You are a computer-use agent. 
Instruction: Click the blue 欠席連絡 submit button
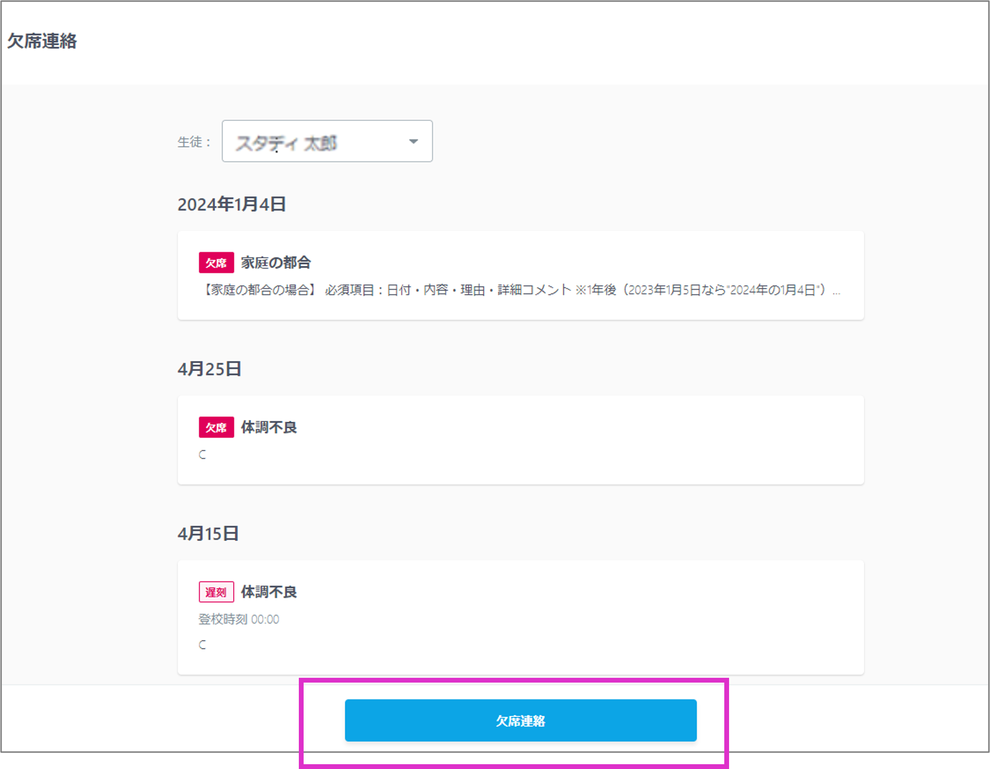pos(520,720)
